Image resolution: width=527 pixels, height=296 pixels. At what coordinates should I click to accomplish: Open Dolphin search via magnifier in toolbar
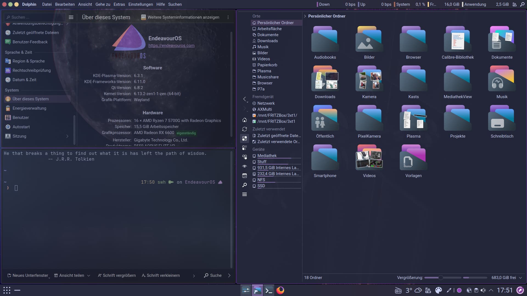245,185
